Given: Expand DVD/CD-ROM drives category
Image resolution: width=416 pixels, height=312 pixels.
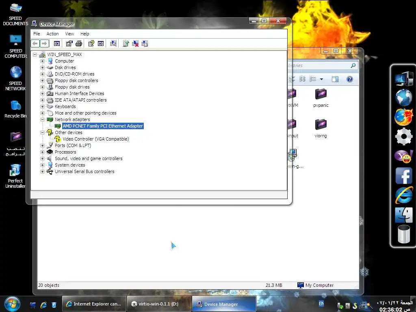Looking at the screenshot, I should pyautogui.click(x=42, y=74).
